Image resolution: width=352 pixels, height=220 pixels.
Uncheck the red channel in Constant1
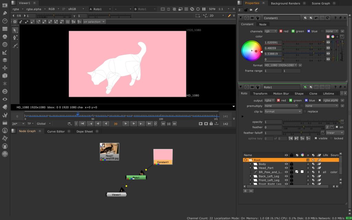[x=281, y=31]
